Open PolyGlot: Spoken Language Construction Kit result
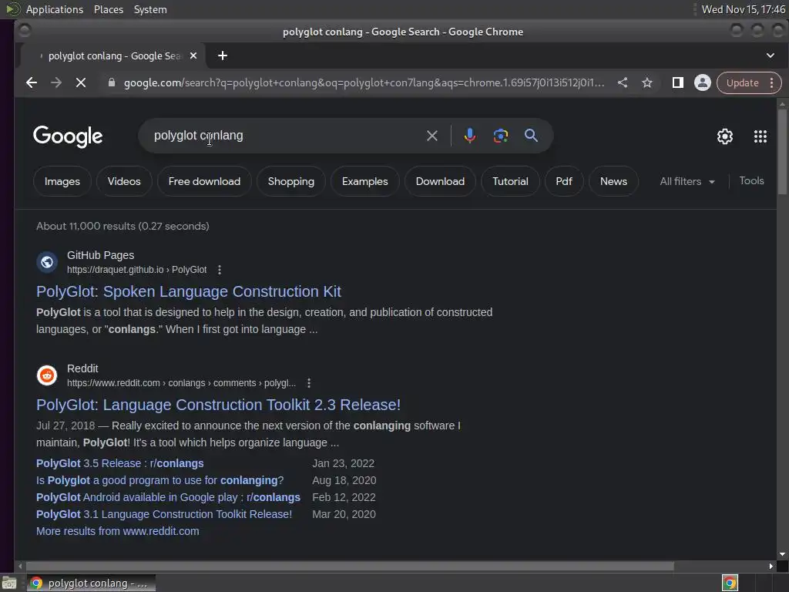Viewport: 789px width, 592px height. coord(189,291)
